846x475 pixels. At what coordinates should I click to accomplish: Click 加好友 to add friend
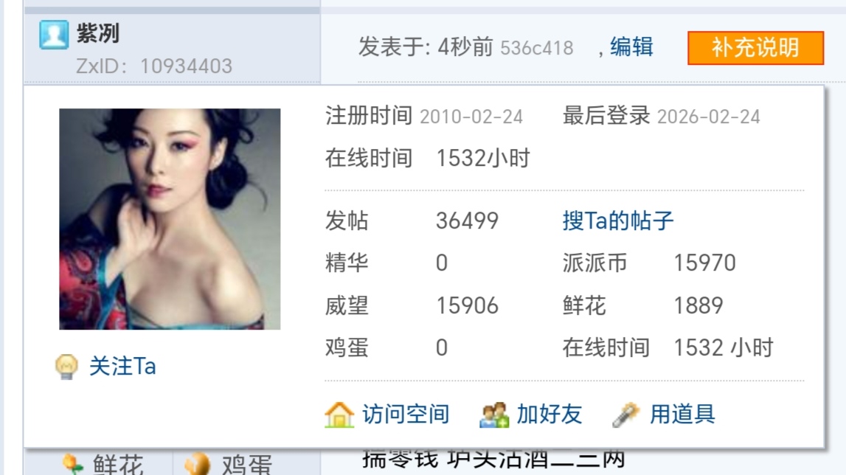[x=549, y=415]
